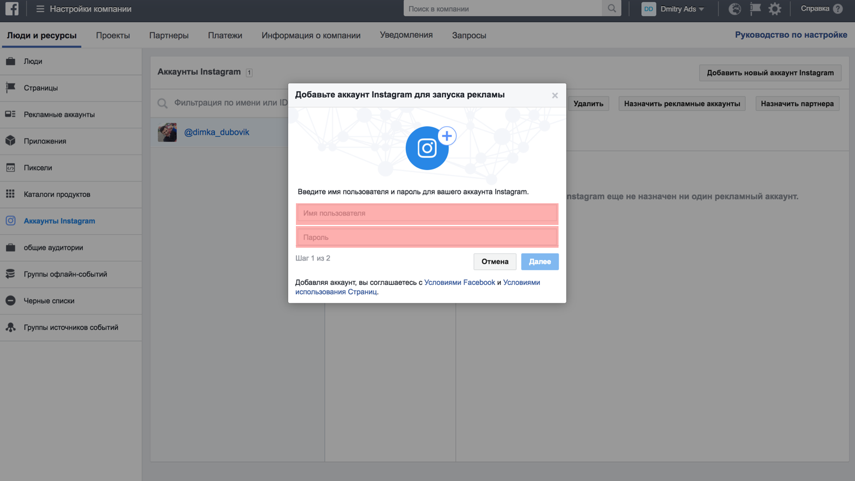The height and width of the screenshot is (481, 855).
Task: Click the Страницы flag icon in sidebar
Action: pos(11,88)
